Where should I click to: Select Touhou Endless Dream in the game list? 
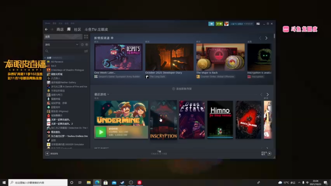(67, 136)
